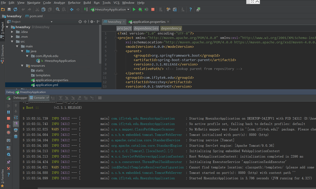Click the thread dump camera icon
Screen dimensions: 316x189
coord(9,140)
